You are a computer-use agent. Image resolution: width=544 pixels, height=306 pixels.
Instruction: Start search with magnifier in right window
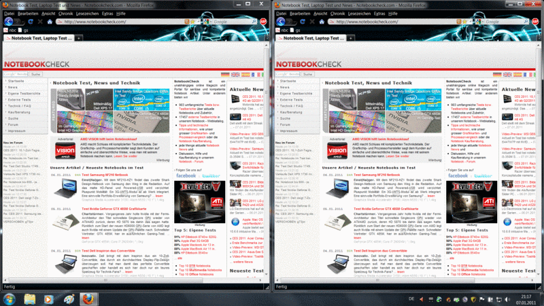click(526, 22)
